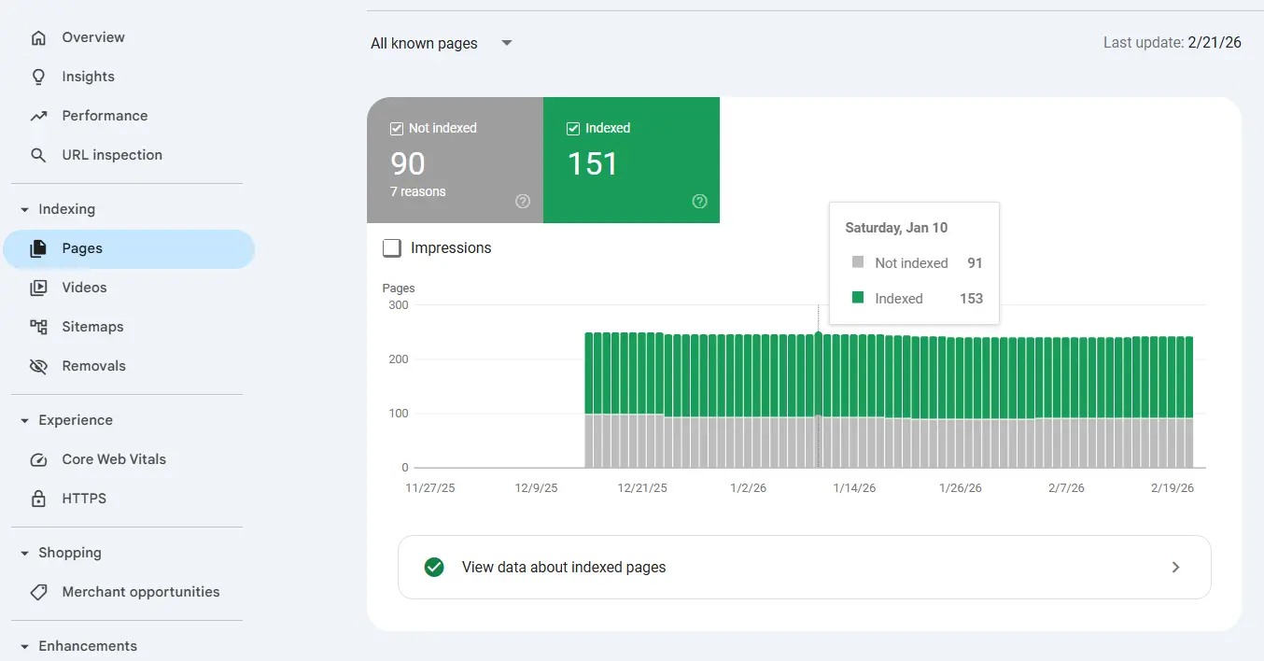Click the Removals crossed-eye icon
This screenshot has height=661, width=1264.
pyautogui.click(x=37, y=365)
